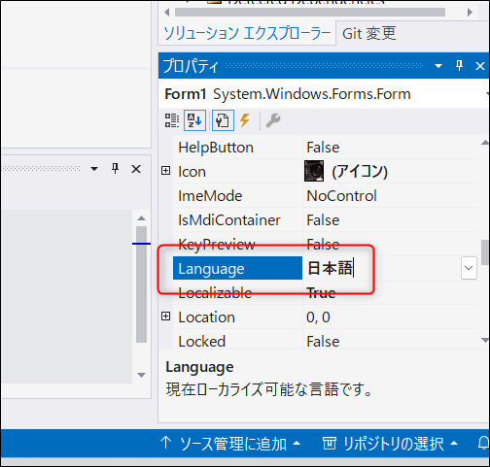Click the (アイコン) value thumbnail image

pos(314,171)
